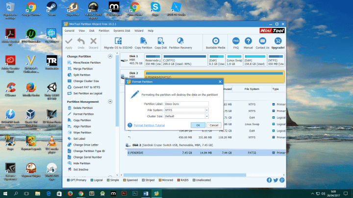Open Twitter share icon
Viewport: 353px width, 198px height.
pos(276,180)
